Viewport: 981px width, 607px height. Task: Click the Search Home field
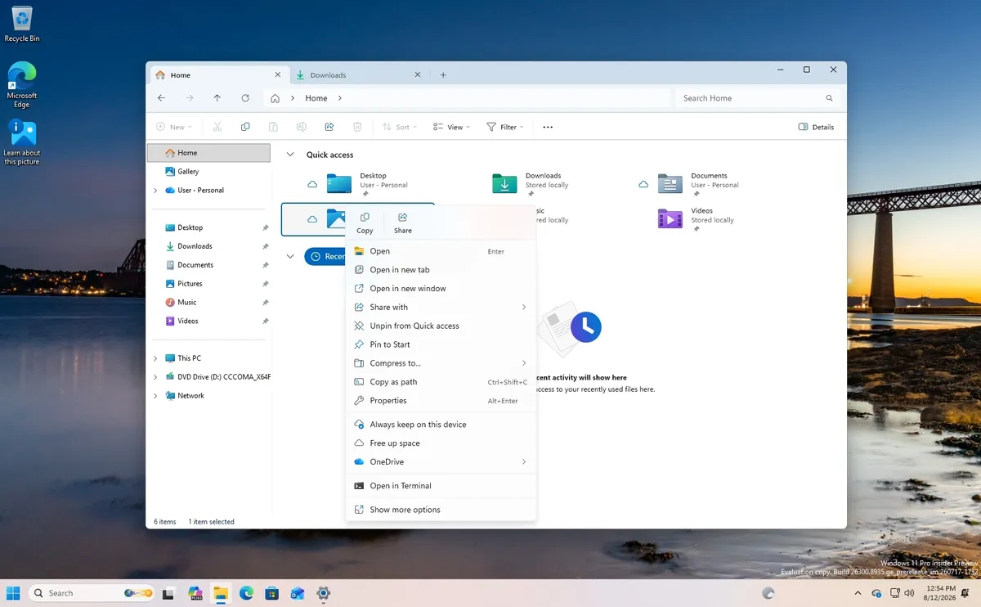(757, 98)
